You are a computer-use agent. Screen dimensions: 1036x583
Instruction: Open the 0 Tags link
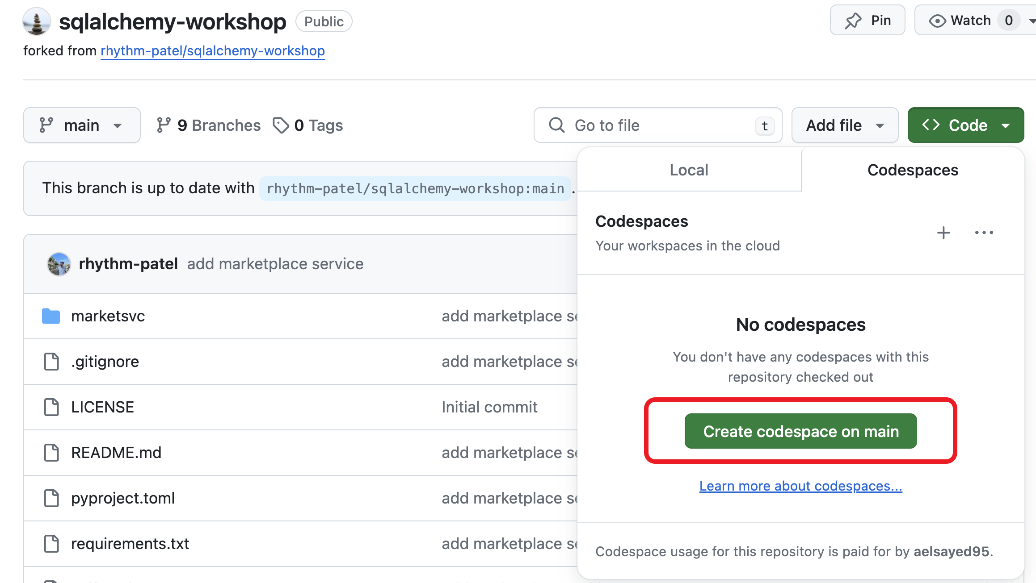pyautogui.click(x=308, y=125)
